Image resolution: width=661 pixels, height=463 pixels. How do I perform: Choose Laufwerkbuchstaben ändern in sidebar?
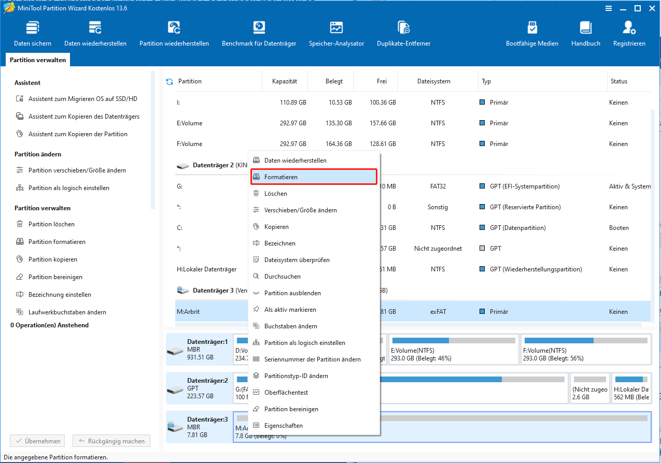click(x=61, y=312)
